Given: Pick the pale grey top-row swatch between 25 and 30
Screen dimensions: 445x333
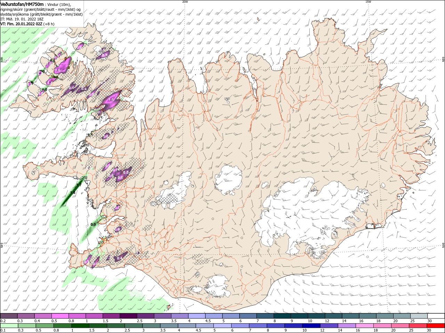Looking at the screenshot, I should point(419,316).
